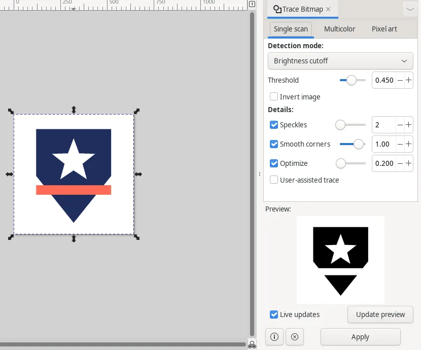Click the color-managed mode icon at canvas corner
The width and height of the screenshot is (421, 350).
coord(252,344)
